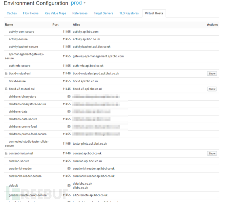Image resolution: width=226 pixels, height=202 pixels.
Task: Click alias bbcid-v2.api.bbc.co.uk
Action: pyautogui.click(x=87, y=89)
